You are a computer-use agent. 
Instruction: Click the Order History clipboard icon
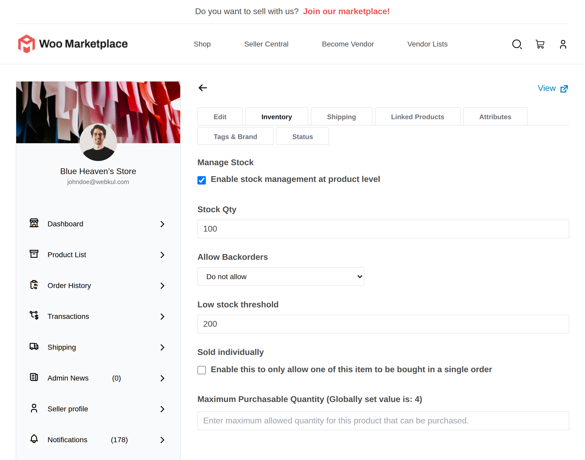pyautogui.click(x=34, y=285)
